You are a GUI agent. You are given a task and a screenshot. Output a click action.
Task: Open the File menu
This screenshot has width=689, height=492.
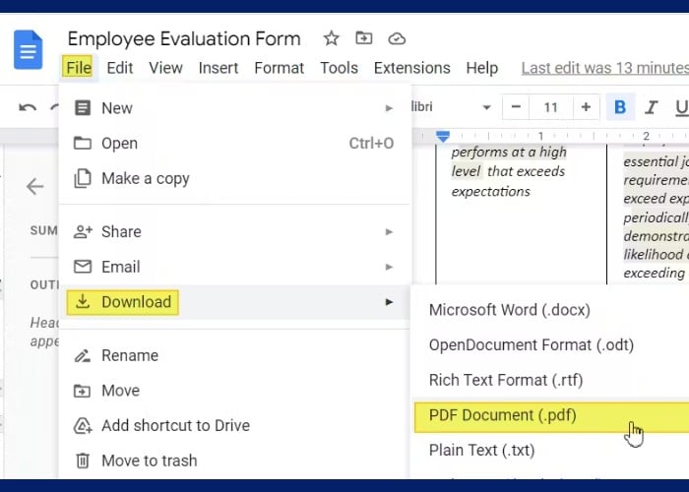click(78, 68)
